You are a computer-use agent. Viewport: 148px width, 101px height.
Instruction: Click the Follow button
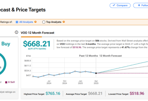point(141,5)
